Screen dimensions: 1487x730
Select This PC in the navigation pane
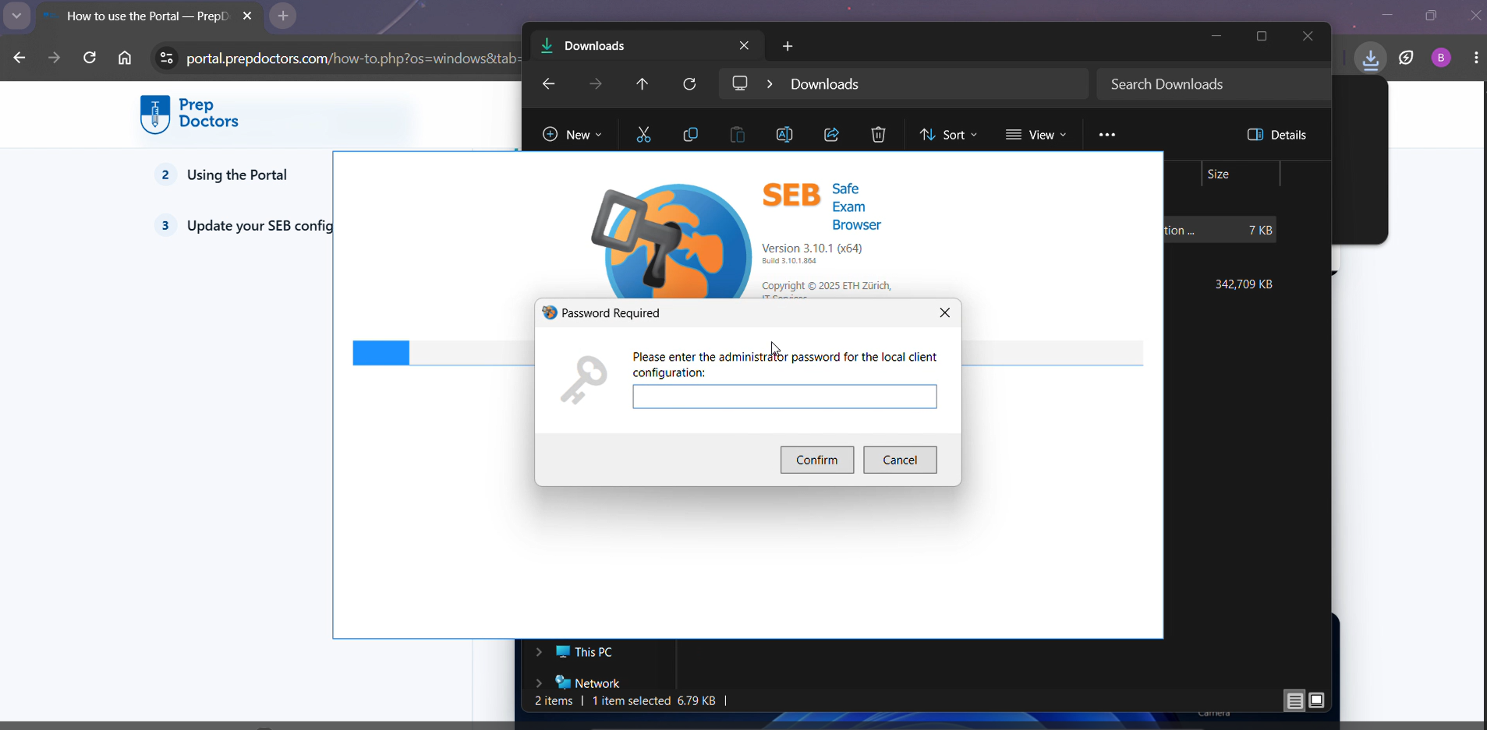tap(585, 652)
